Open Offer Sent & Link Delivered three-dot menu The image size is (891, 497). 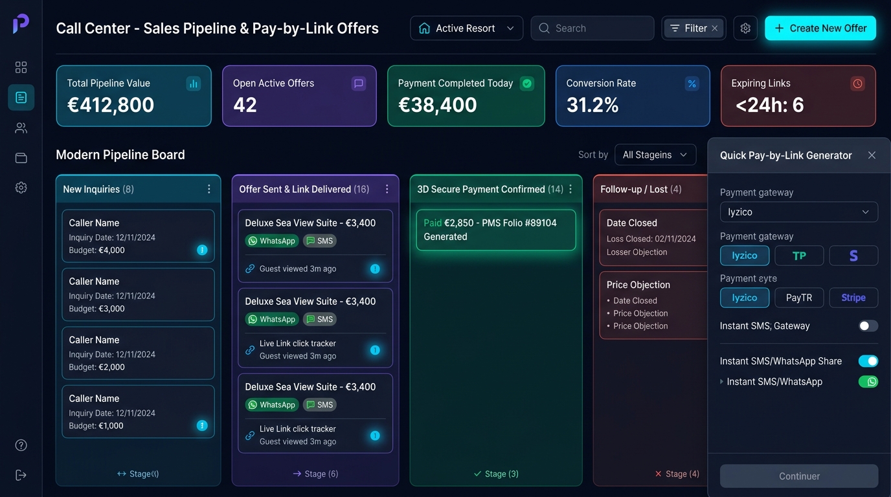pos(387,189)
